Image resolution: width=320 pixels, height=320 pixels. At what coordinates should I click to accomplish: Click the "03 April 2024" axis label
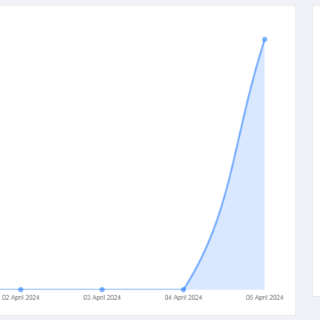point(102,298)
